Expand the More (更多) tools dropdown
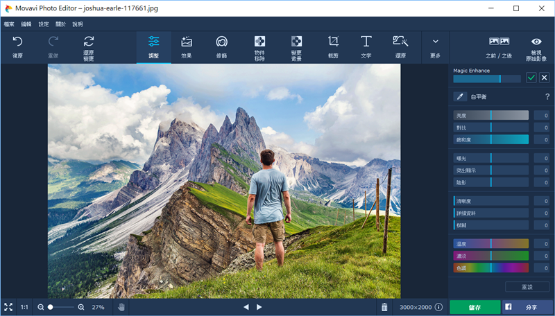Image resolution: width=555 pixels, height=316 pixels. 436,47
